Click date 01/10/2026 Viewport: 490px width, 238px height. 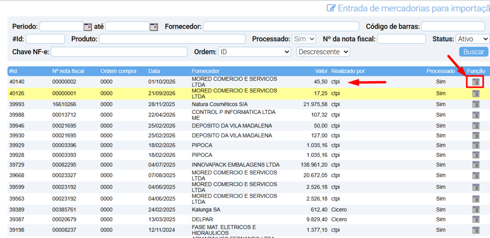162,82
